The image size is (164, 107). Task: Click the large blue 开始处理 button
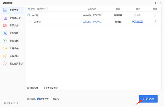[x=148, y=99]
